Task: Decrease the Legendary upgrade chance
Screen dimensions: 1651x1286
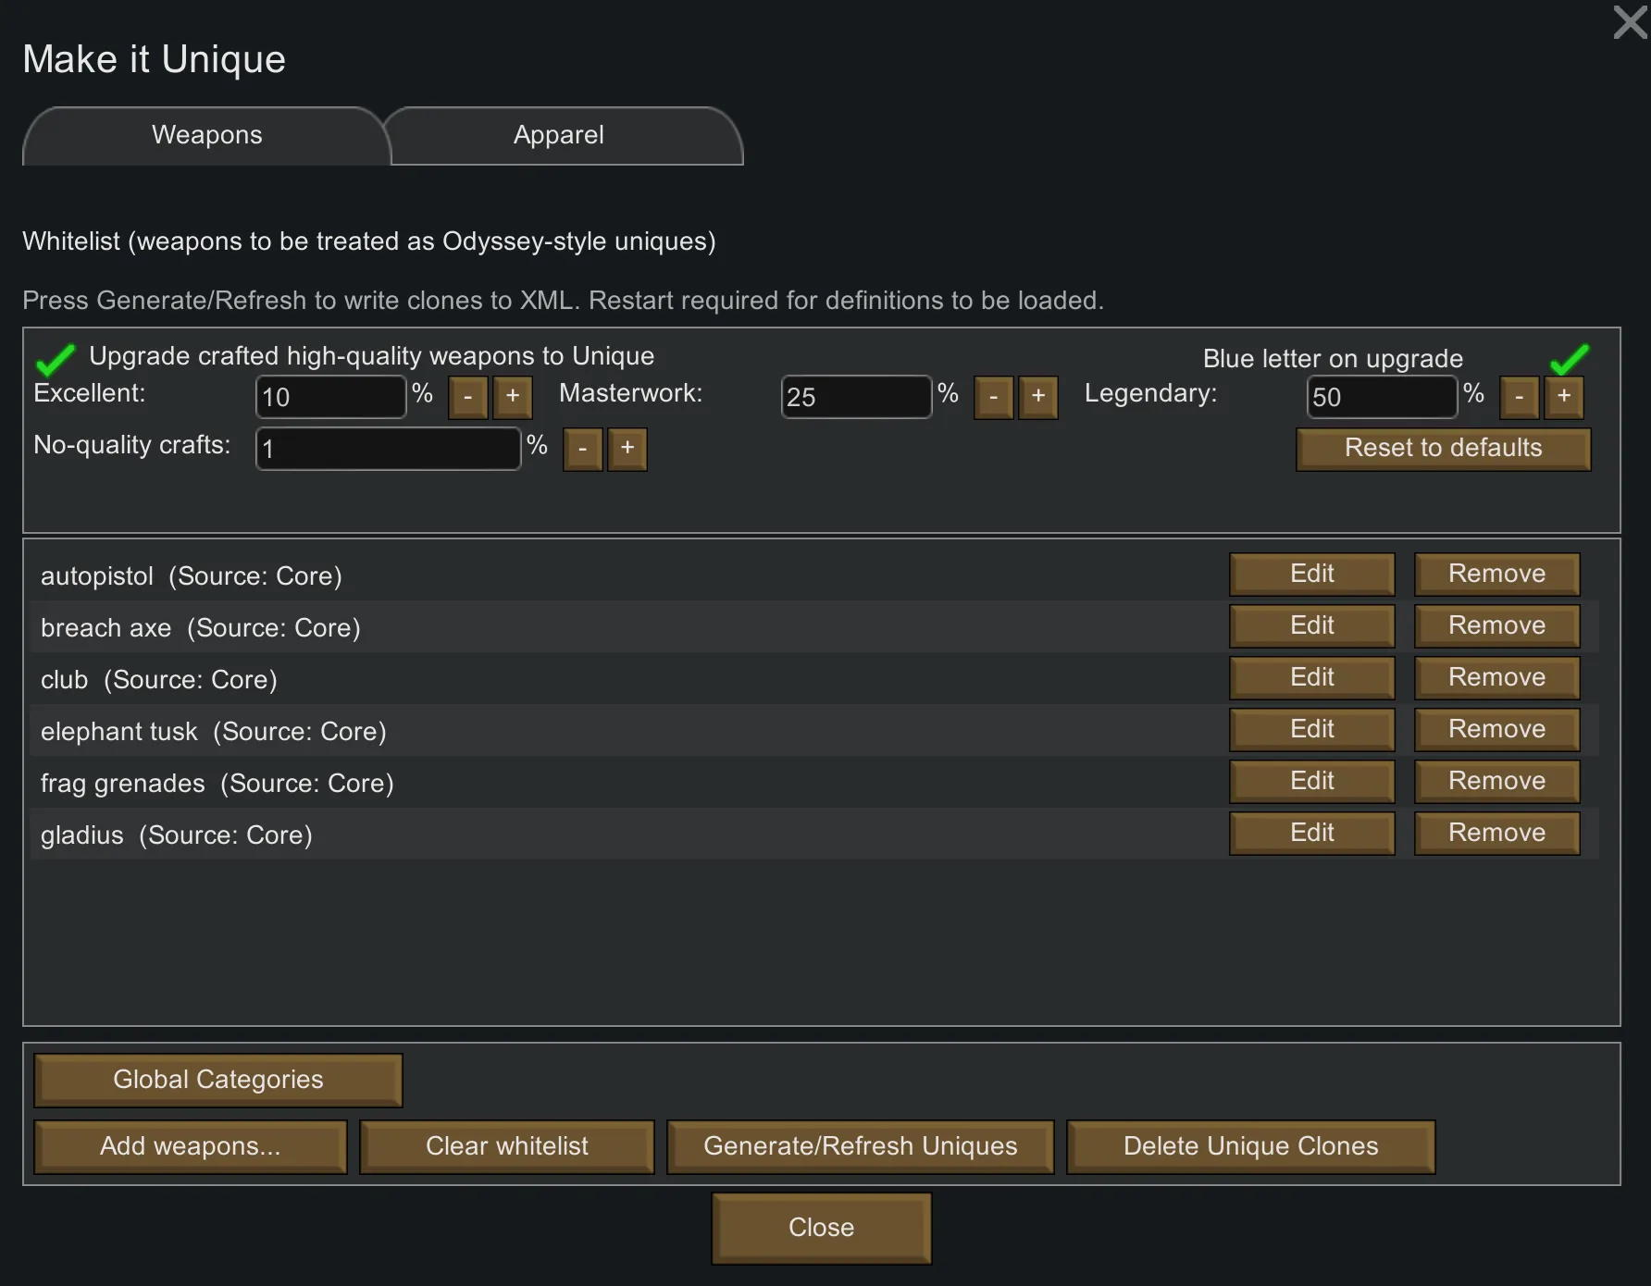Action: (x=1519, y=397)
